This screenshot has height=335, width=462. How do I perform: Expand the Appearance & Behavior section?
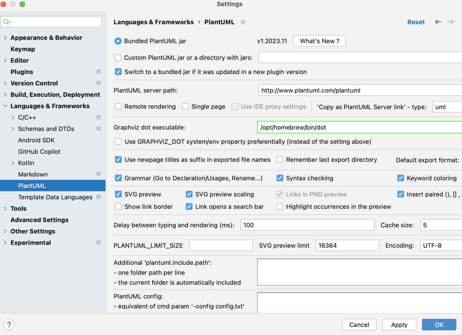[5, 38]
